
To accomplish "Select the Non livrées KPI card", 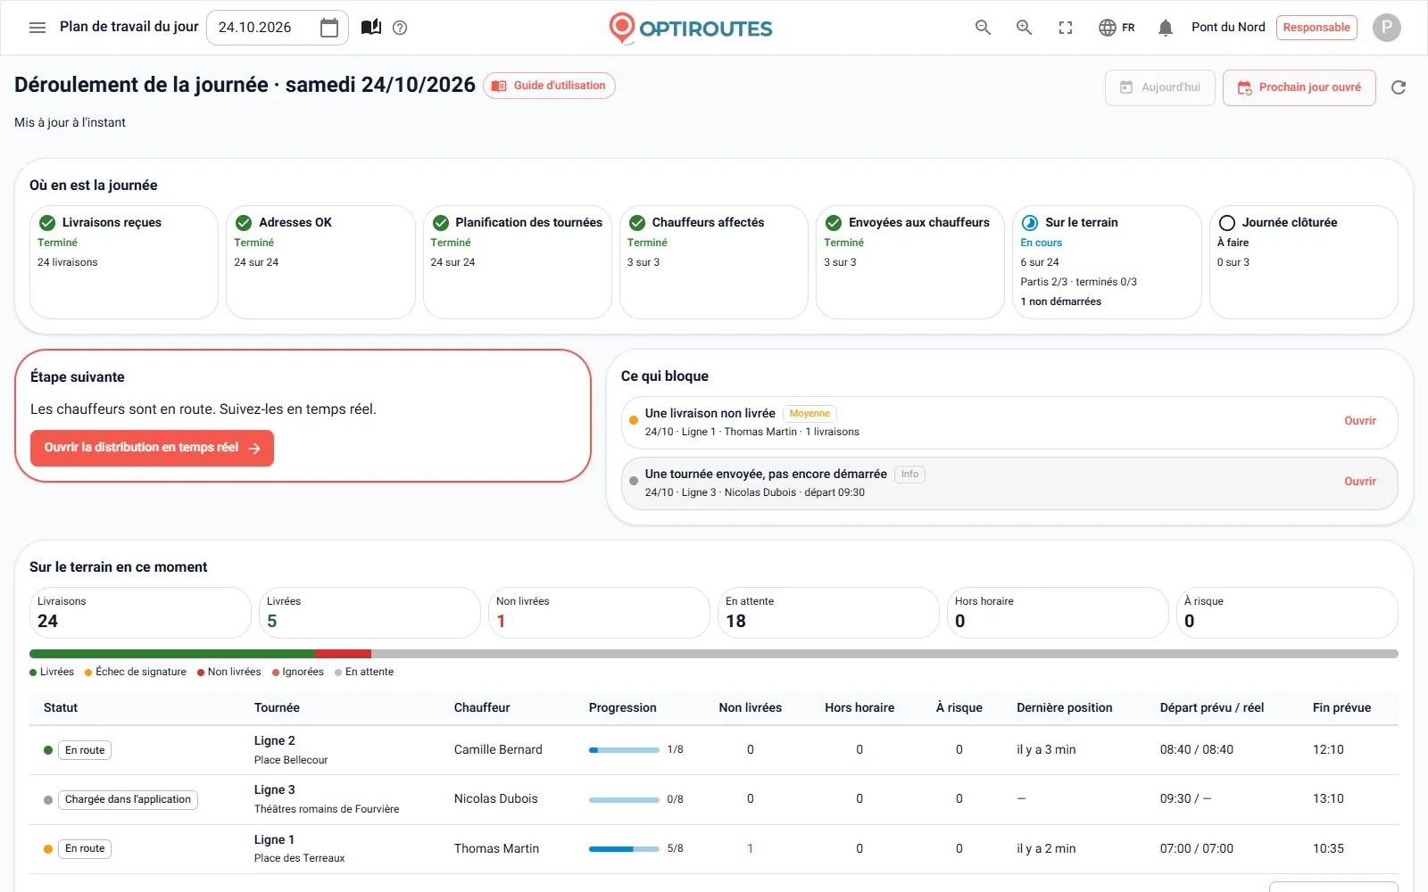I will (x=599, y=613).
